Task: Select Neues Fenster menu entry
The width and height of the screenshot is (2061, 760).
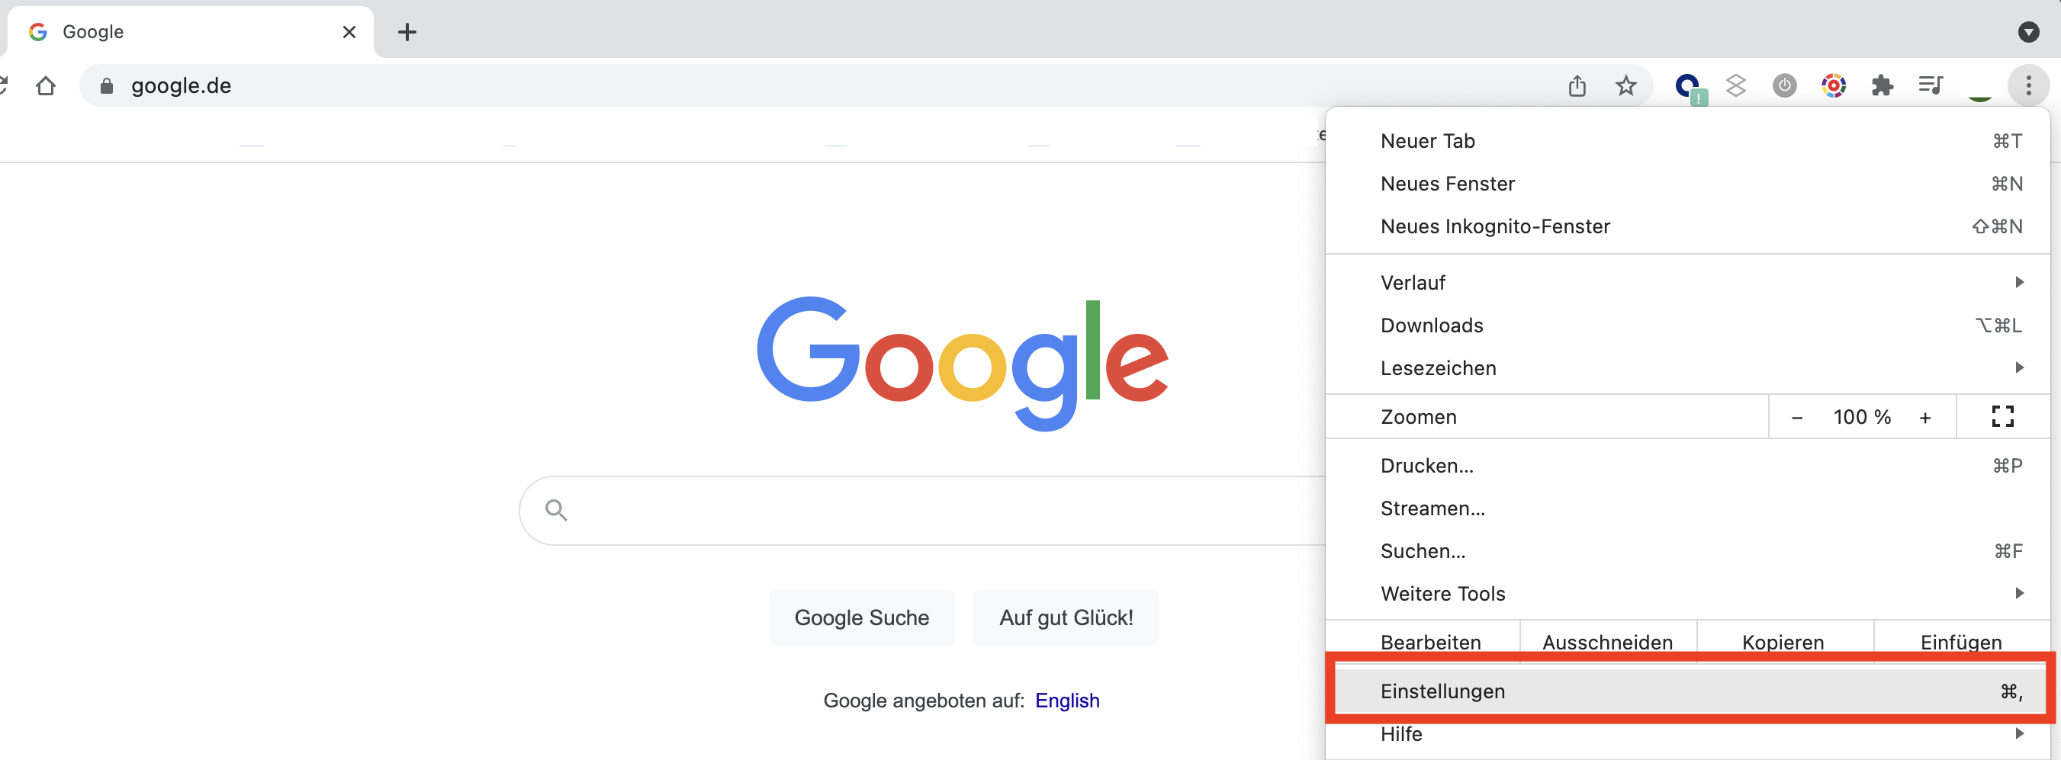Action: 1686,184
